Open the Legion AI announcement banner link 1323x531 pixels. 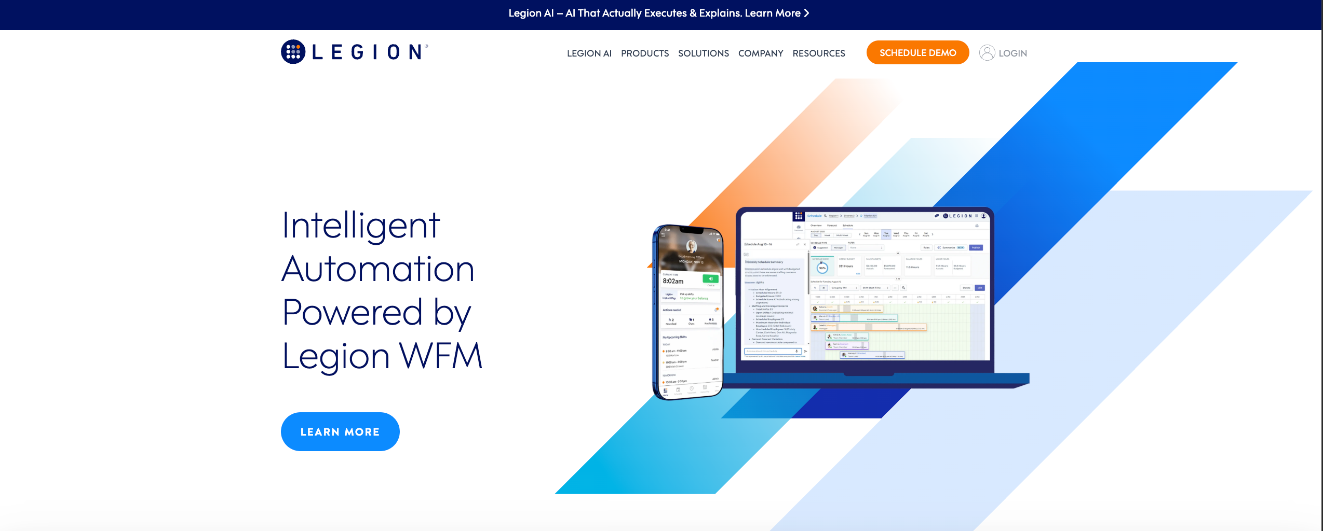point(659,13)
